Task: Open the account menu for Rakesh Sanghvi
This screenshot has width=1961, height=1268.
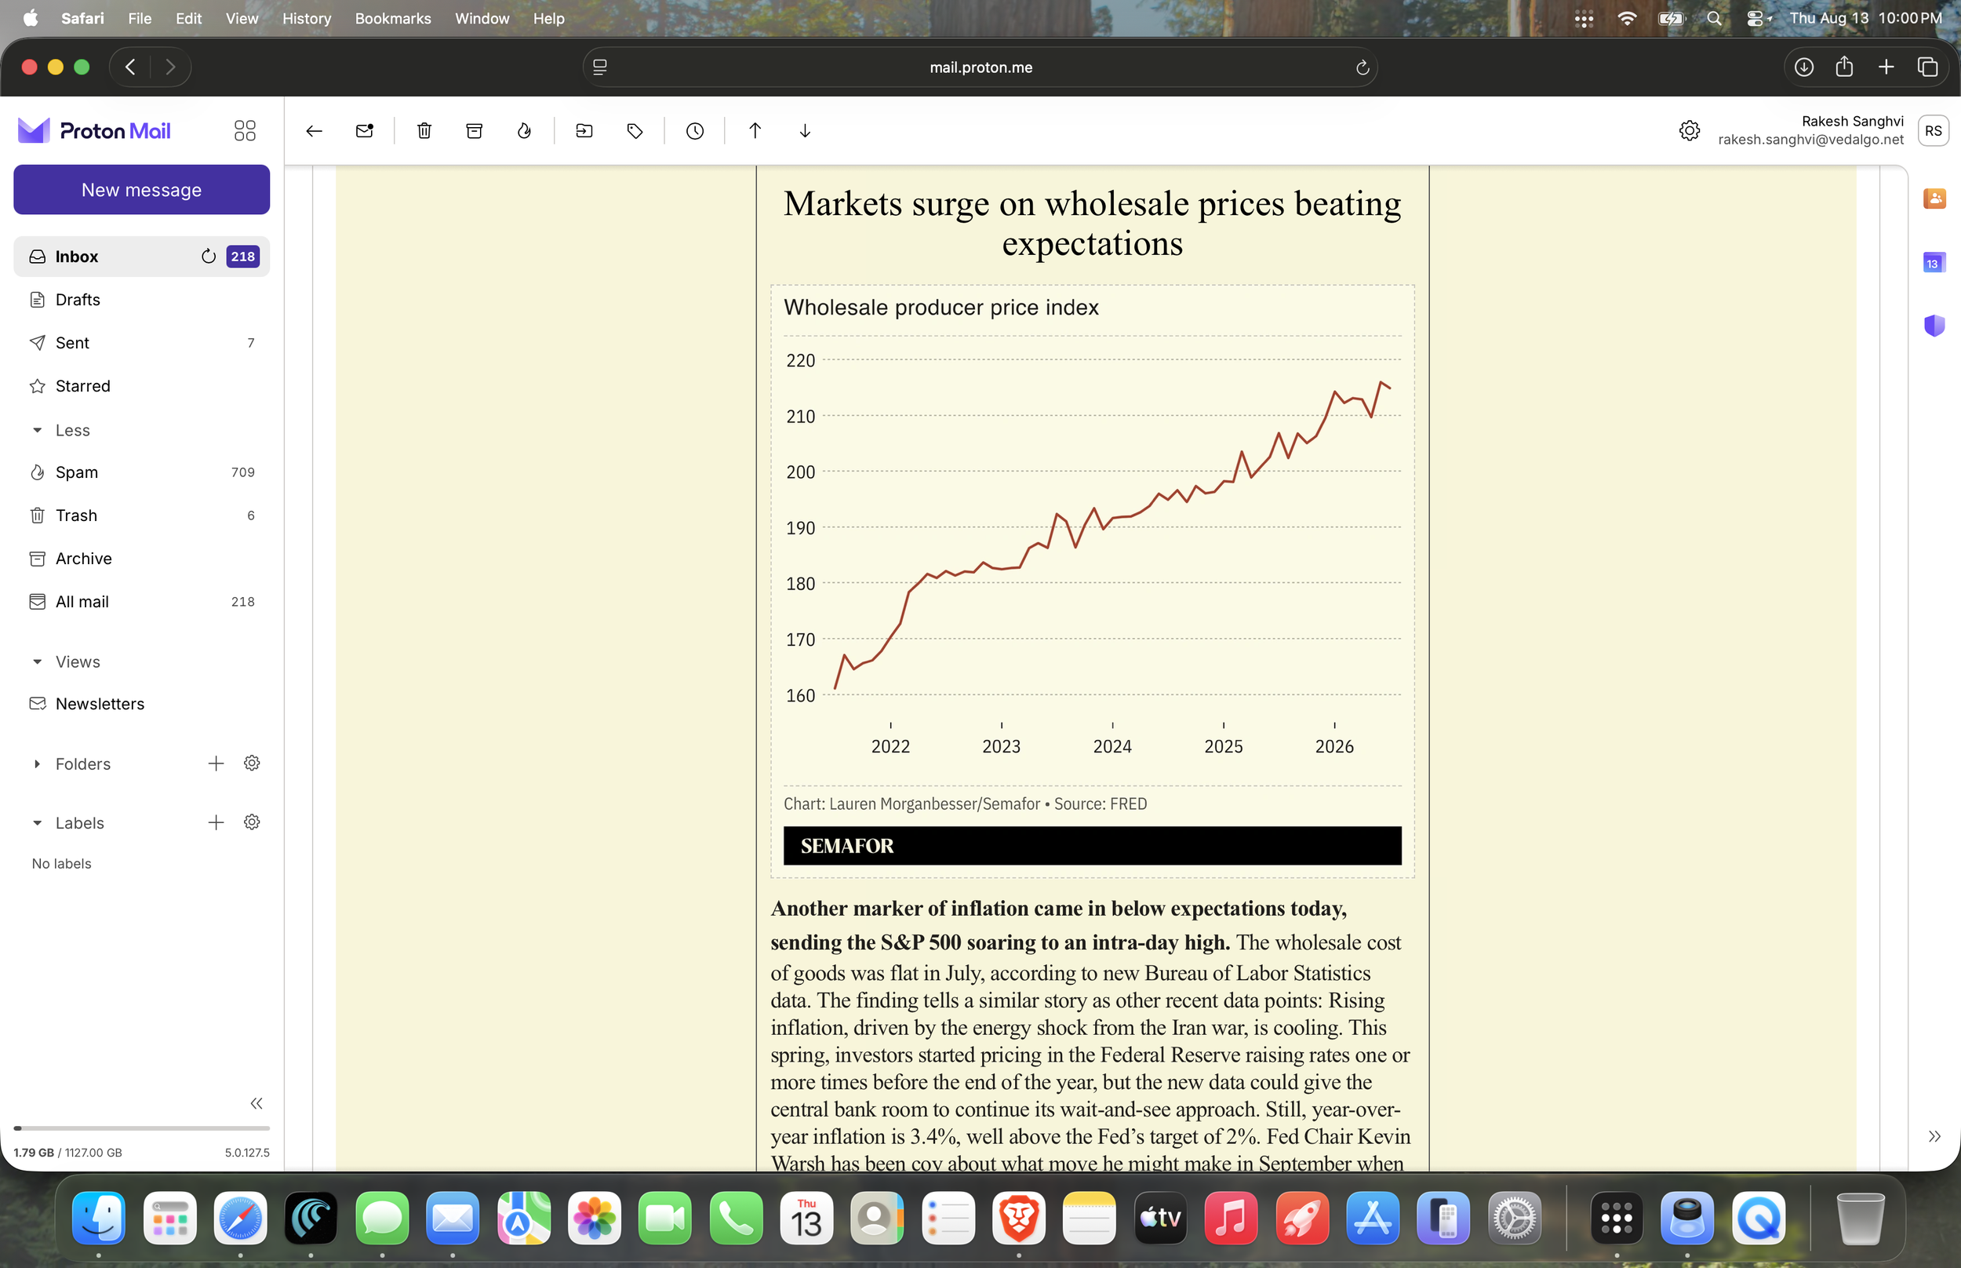Action: (x=1932, y=131)
